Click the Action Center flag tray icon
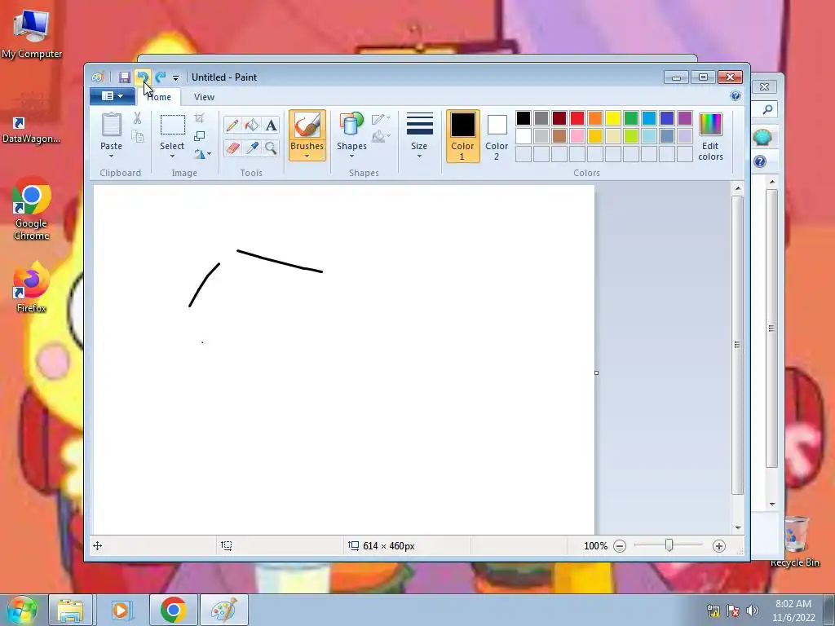This screenshot has height=626, width=835. coord(733,611)
